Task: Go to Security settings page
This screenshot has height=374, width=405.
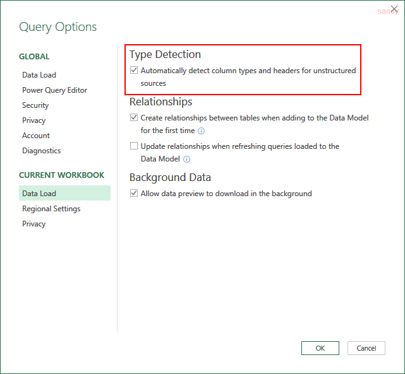Action: [35, 105]
